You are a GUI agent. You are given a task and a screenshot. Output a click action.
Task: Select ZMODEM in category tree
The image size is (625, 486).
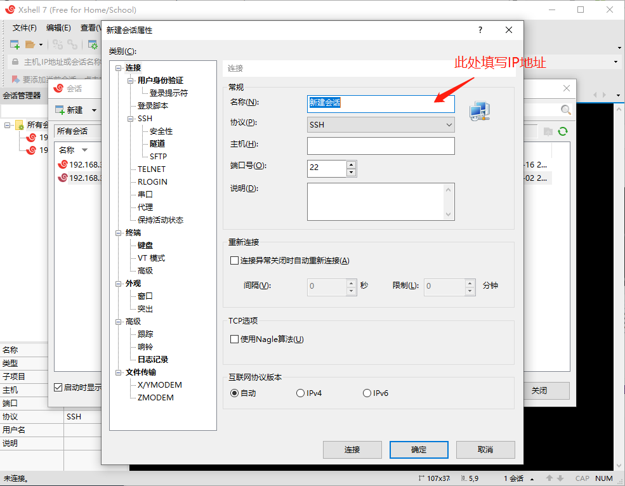[155, 397]
